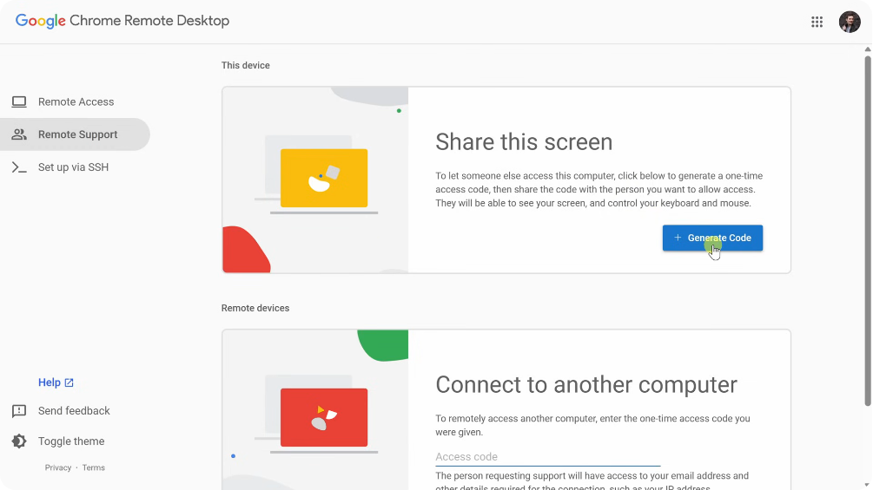This screenshot has width=873, height=490.
Task: Click the Toggle theme brightness icon
Action: coord(19,441)
